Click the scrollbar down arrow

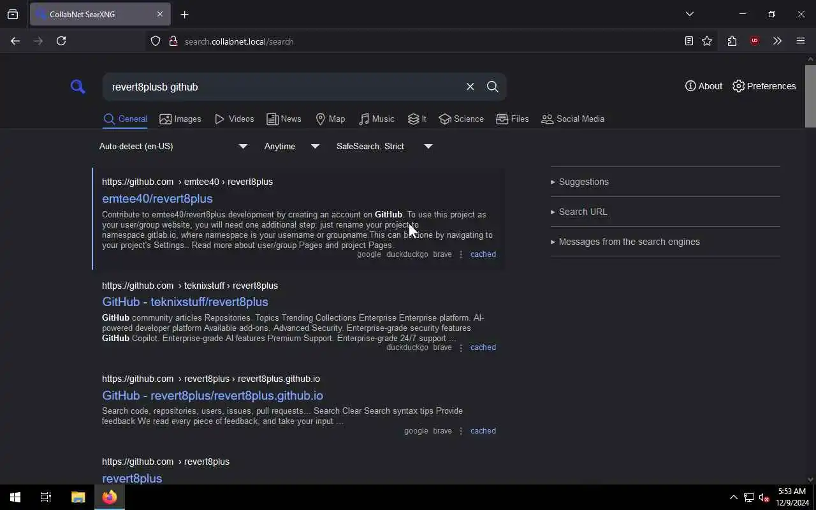point(810,479)
